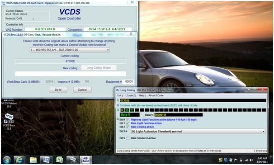Close the Long Coding window

click(x=263, y=90)
